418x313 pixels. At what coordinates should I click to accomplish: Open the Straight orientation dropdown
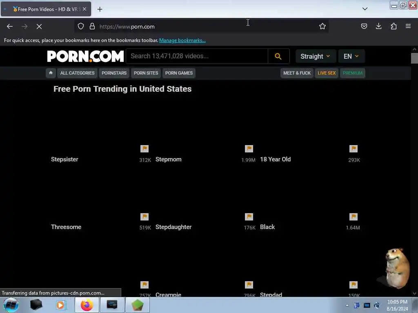click(316, 56)
